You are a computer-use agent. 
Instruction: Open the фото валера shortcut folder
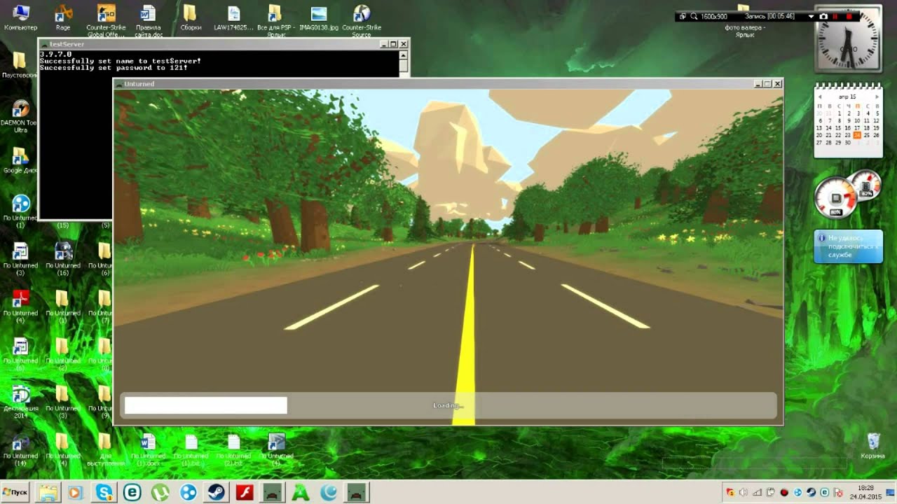pyautogui.click(x=745, y=28)
